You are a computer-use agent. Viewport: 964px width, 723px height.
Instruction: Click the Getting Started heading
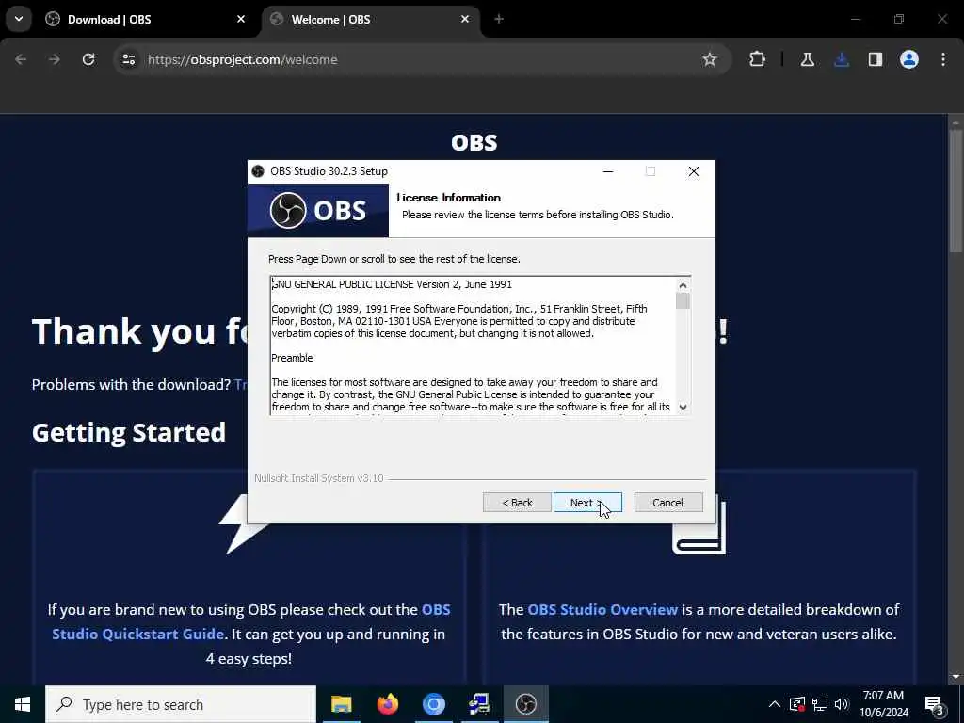pos(129,432)
